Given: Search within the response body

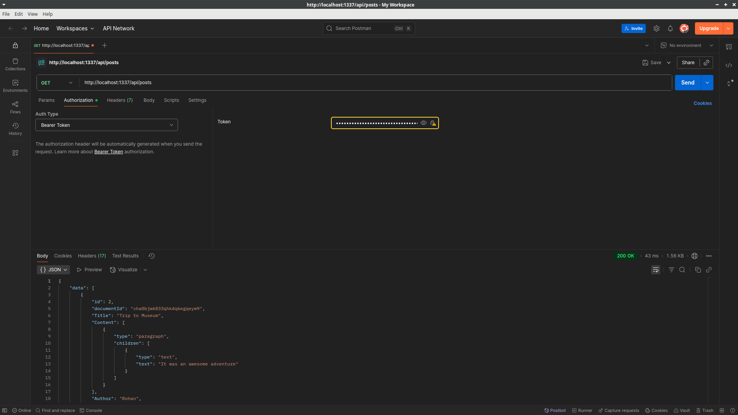Looking at the screenshot, I should click(x=682, y=270).
